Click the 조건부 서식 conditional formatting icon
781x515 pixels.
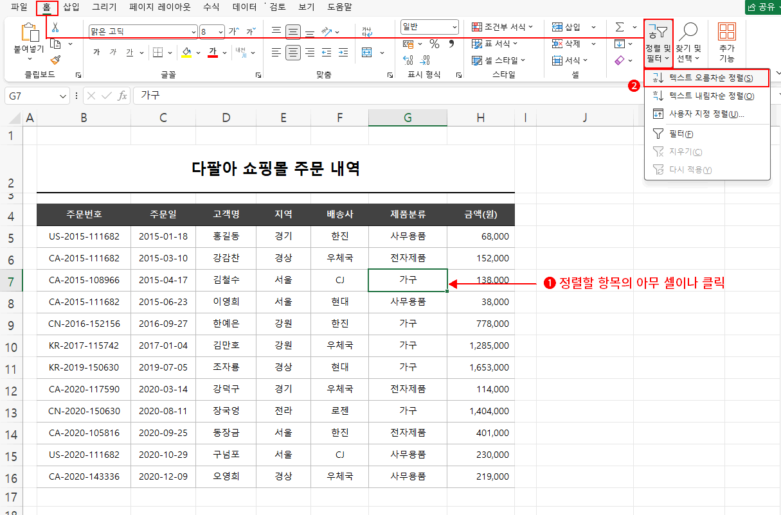(477, 27)
